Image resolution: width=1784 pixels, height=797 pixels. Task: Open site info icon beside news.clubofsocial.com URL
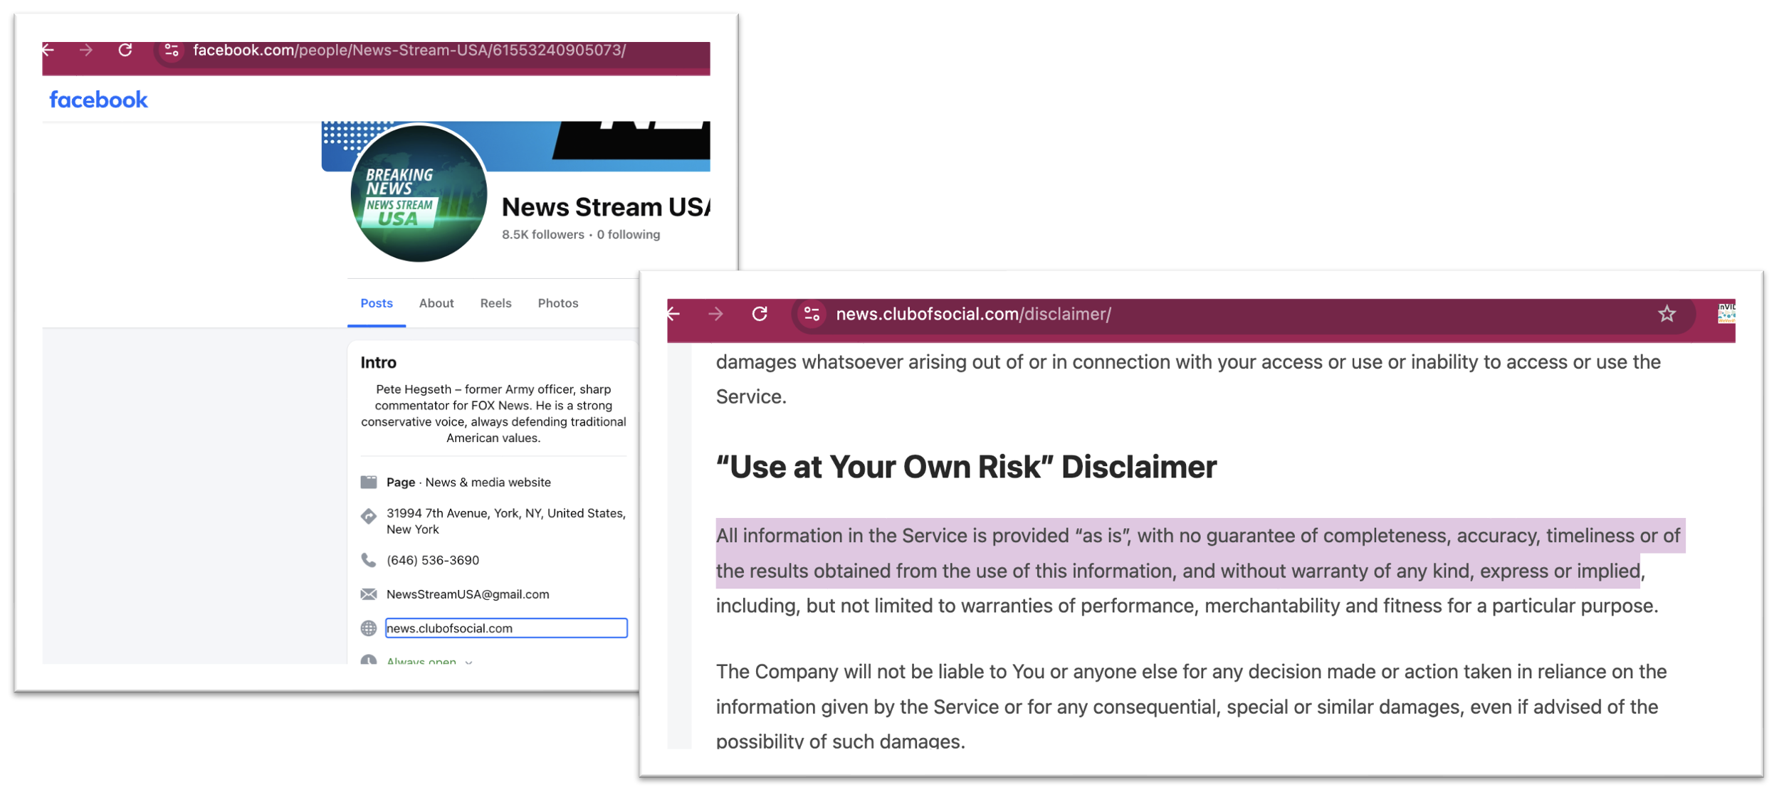[812, 315]
